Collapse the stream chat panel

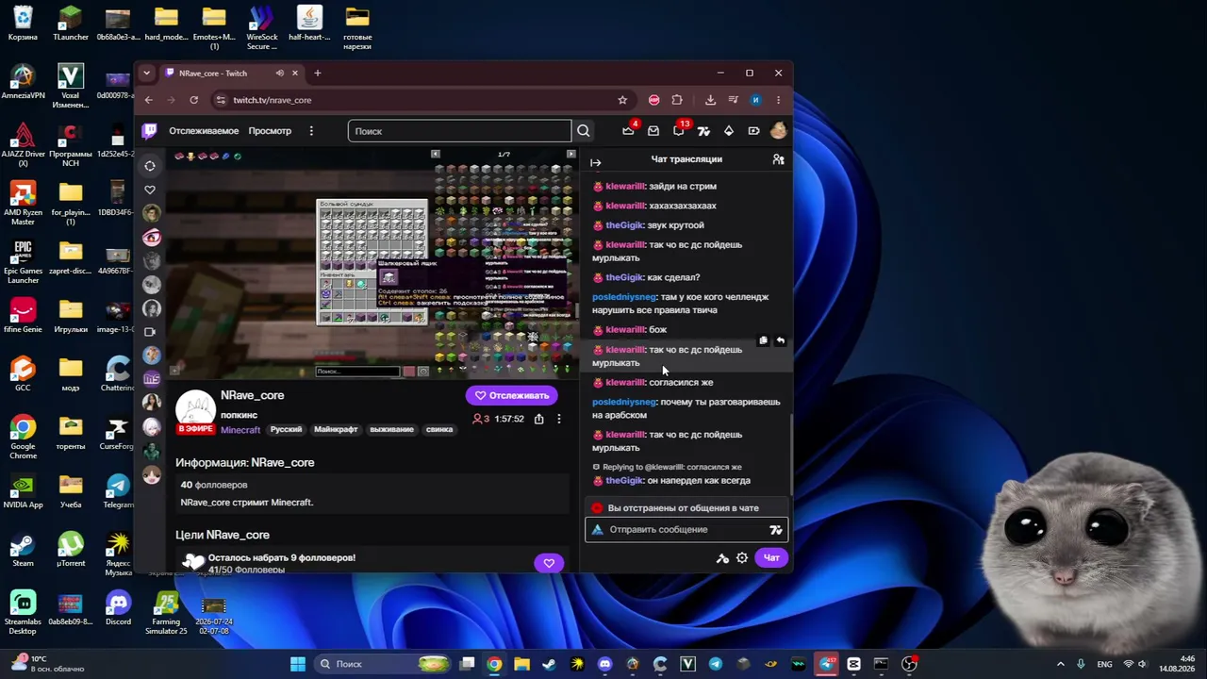click(x=596, y=162)
